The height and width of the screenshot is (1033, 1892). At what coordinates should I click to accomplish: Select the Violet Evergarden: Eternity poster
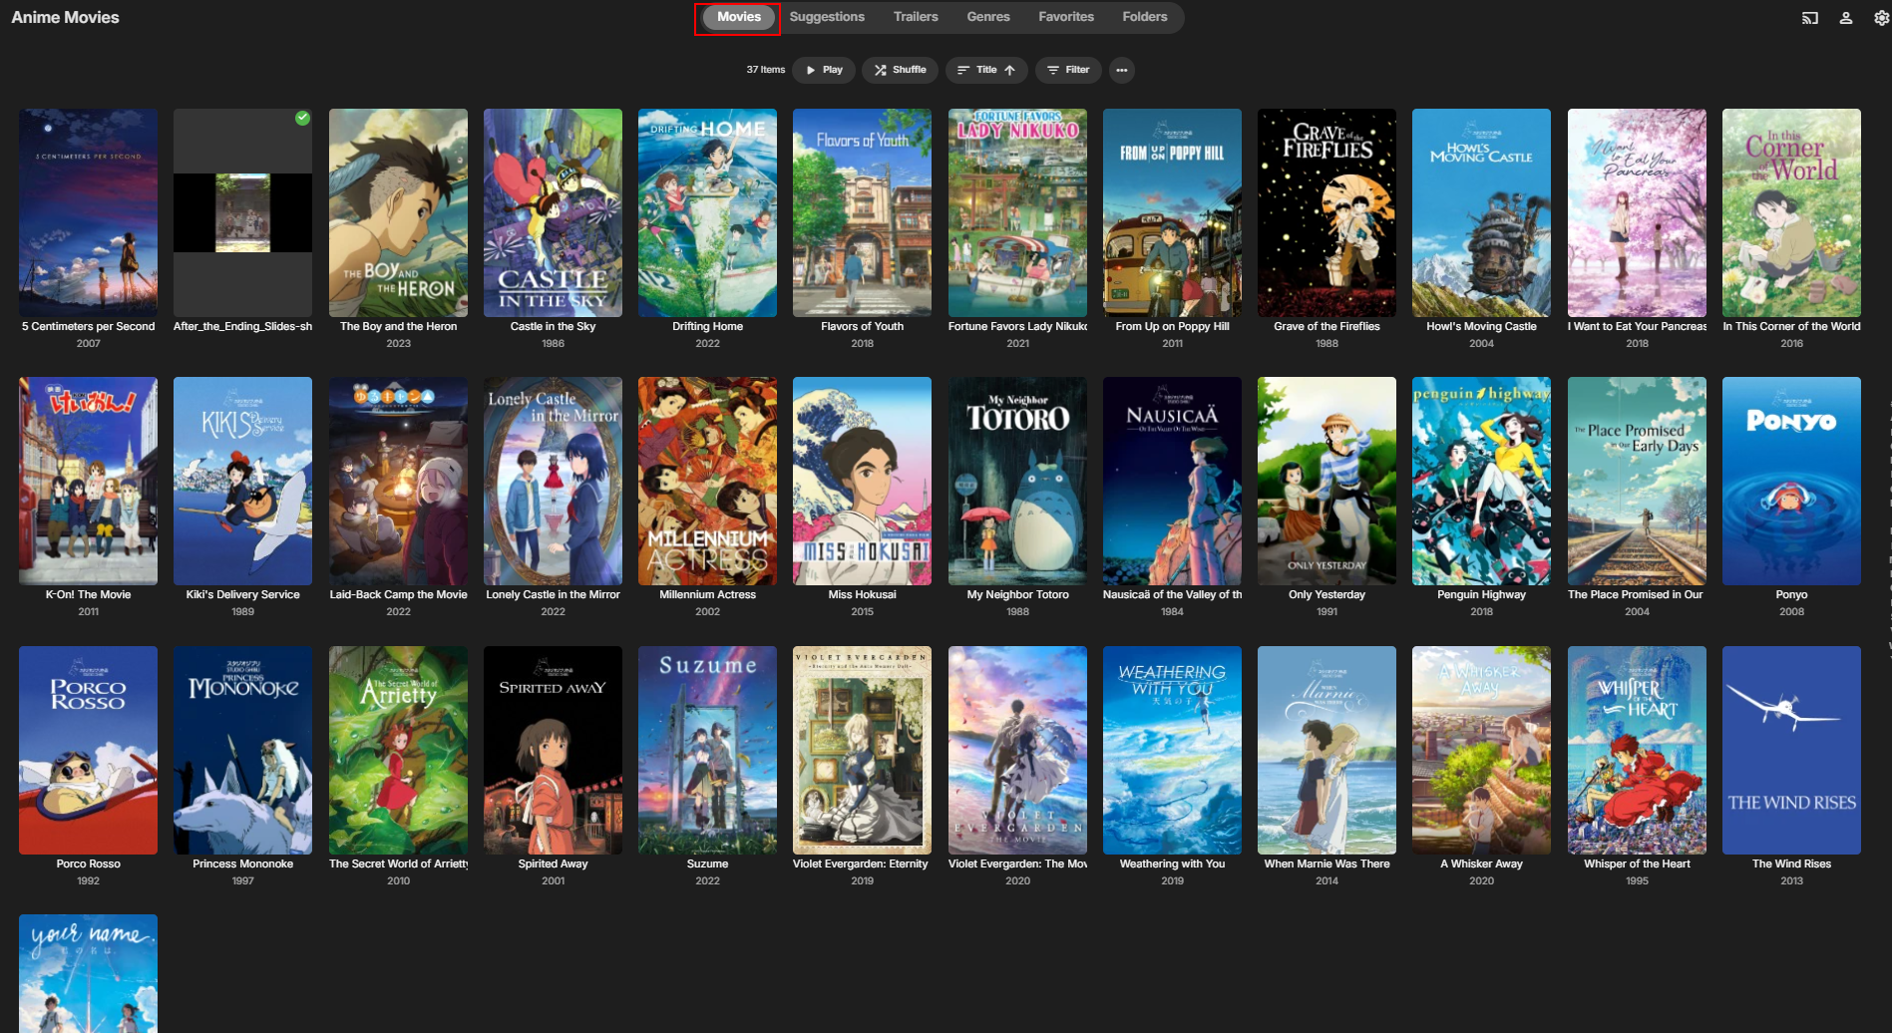coord(862,750)
